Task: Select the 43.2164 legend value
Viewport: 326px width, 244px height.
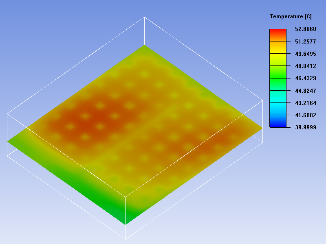Action: (x=305, y=103)
